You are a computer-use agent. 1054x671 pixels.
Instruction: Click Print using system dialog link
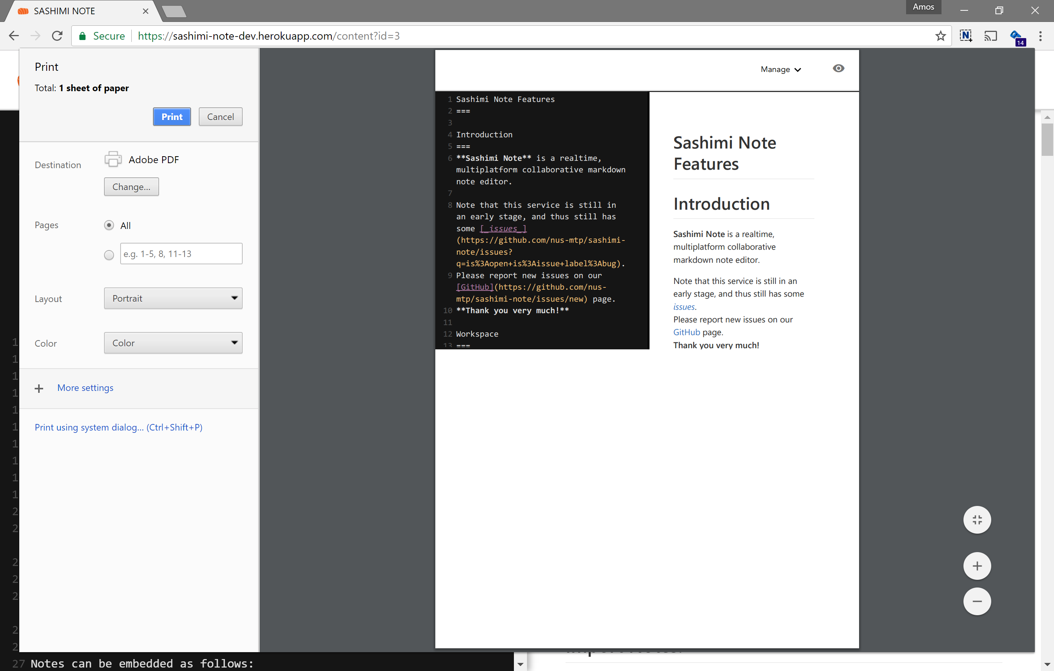pos(118,427)
